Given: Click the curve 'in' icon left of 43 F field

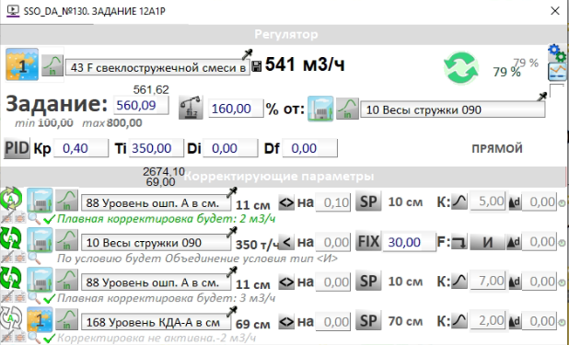Looking at the screenshot, I should click(x=52, y=65).
